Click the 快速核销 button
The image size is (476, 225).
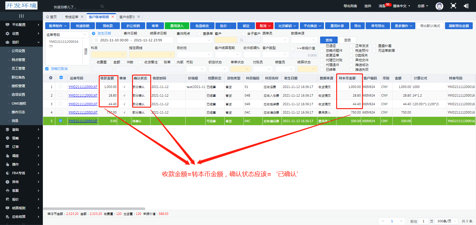point(83,26)
